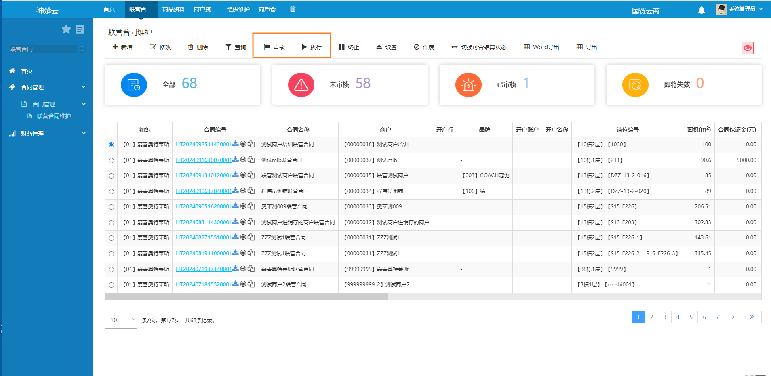Viewport: 771px width, 376px height.
Task: Switch to 组织维护 top tab
Action: [x=238, y=9]
